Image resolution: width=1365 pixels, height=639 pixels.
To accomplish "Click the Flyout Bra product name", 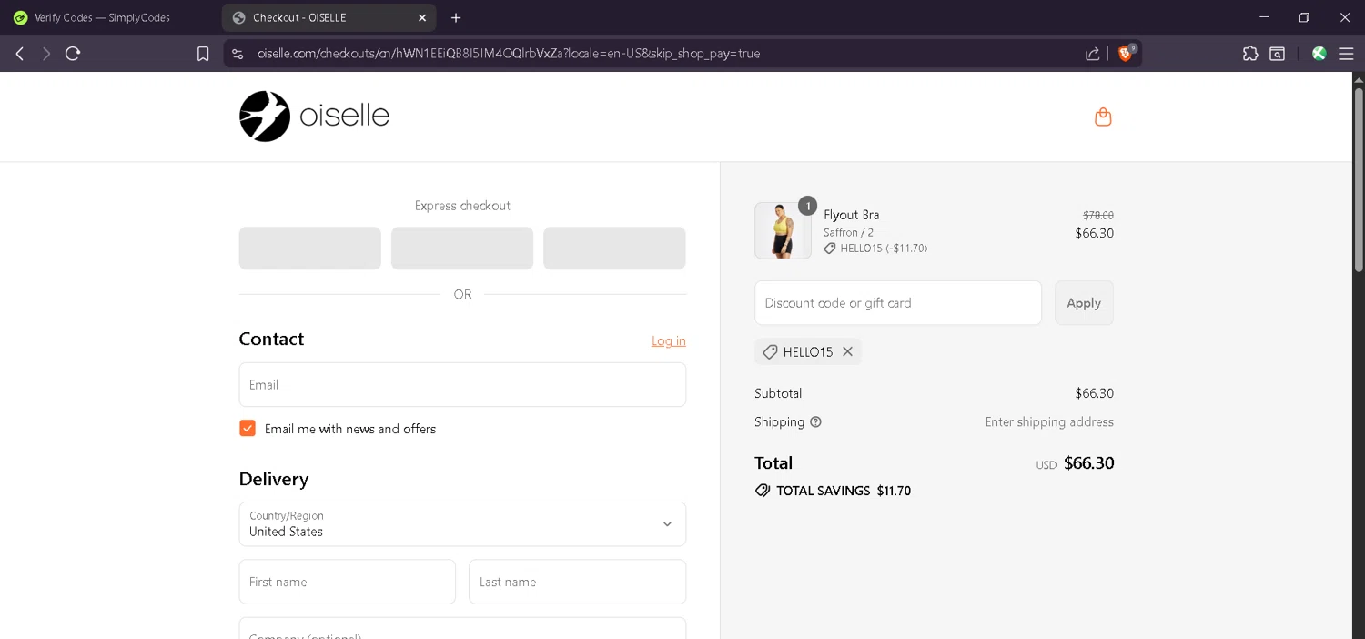I will click(x=852, y=215).
